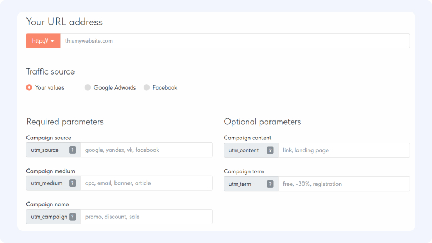Click the Campaign term input field
The image size is (432, 243).
click(344, 184)
